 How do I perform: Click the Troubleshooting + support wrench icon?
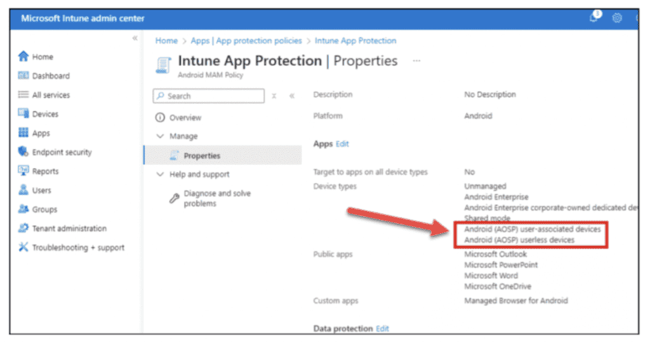[23, 247]
